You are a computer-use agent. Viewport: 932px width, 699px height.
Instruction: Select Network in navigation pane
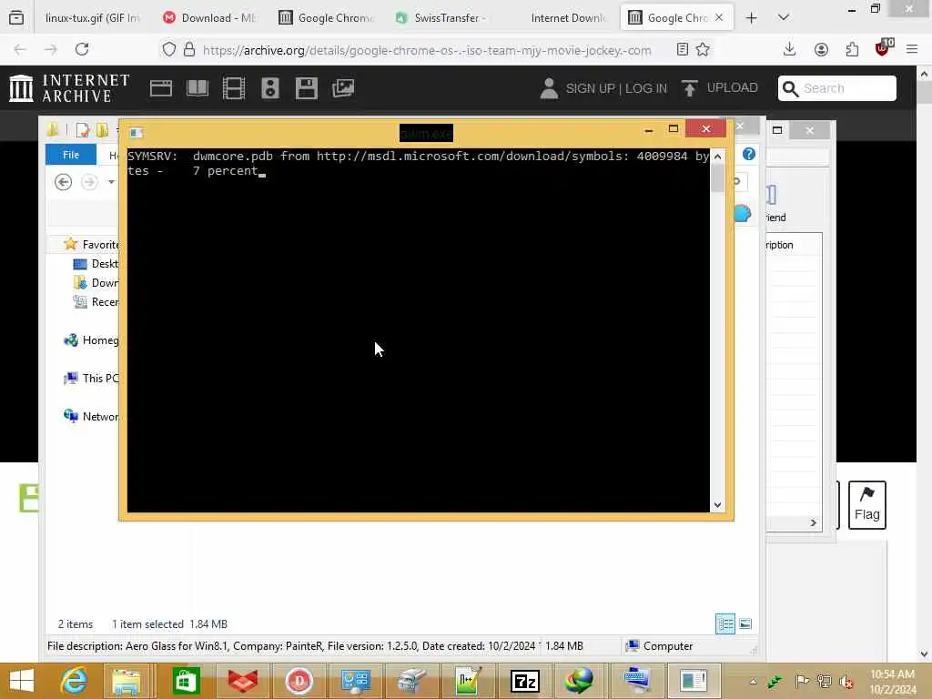(90, 416)
